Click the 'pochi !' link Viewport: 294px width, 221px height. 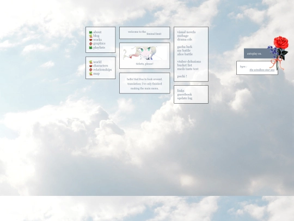(182, 76)
